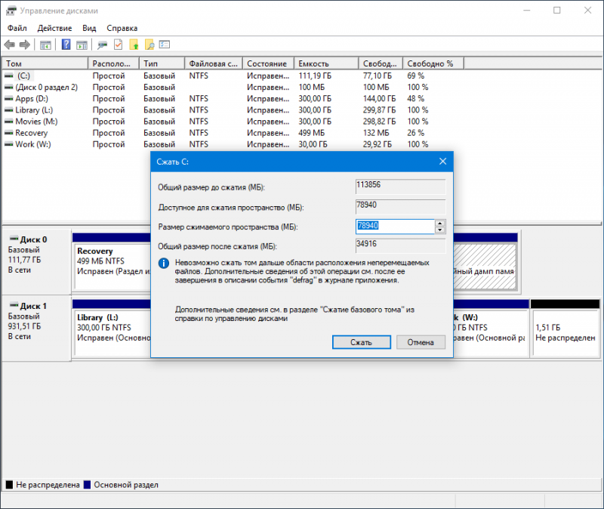
Task: Click the disk connection toolbar icon
Action: point(102,45)
